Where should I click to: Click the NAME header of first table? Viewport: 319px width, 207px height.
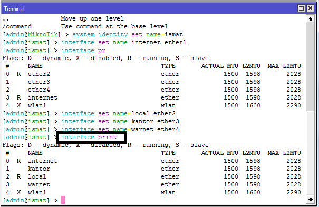coord(35,66)
